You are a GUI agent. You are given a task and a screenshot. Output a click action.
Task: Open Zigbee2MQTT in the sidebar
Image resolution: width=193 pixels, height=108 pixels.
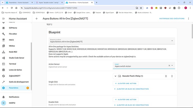pyautogui.click(x=15, y=76)
